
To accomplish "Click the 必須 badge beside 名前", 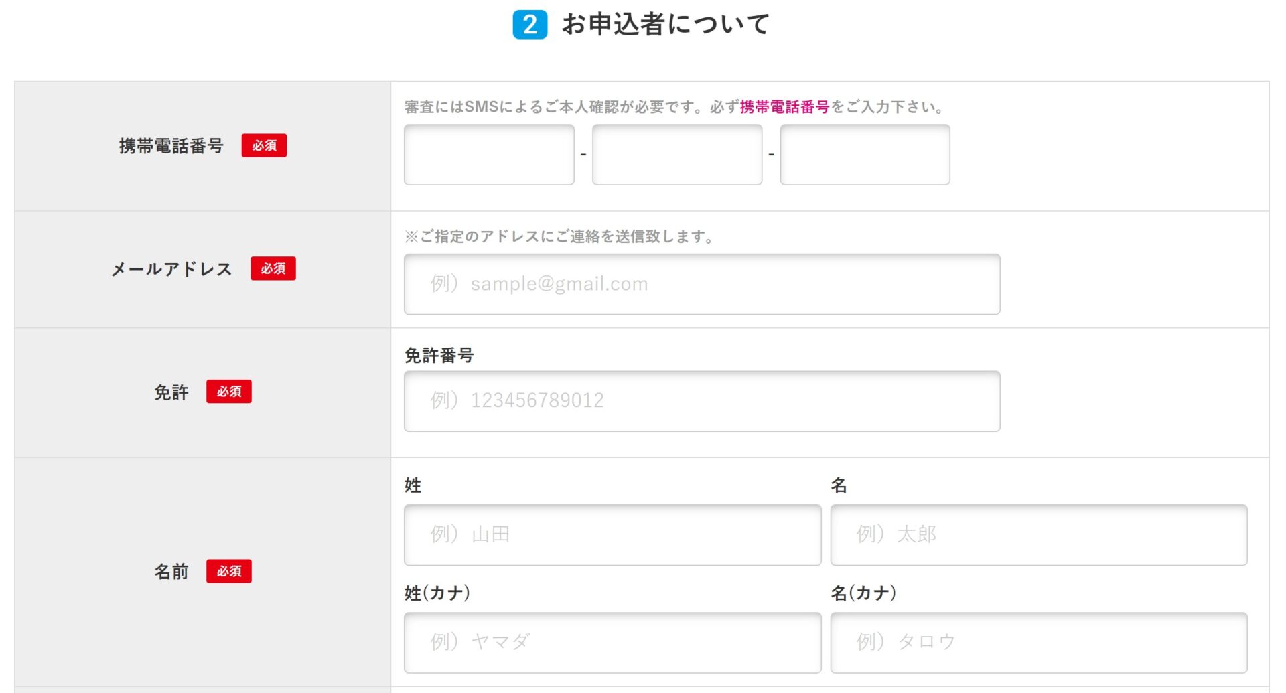I will pyautogui.click(x=229, y=571).
